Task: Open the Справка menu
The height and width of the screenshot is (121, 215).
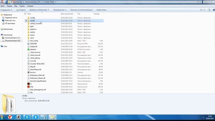Action: click(30, 6)
